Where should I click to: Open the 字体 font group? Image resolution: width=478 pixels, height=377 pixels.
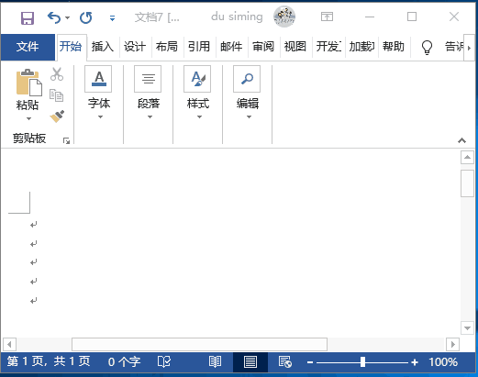coord(98,93)
